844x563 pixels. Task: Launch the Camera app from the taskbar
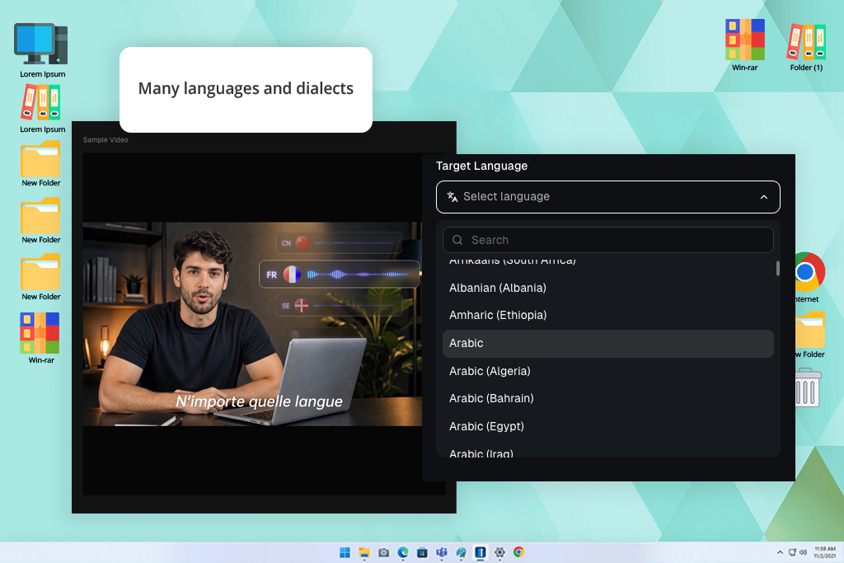tap(383, 552)
